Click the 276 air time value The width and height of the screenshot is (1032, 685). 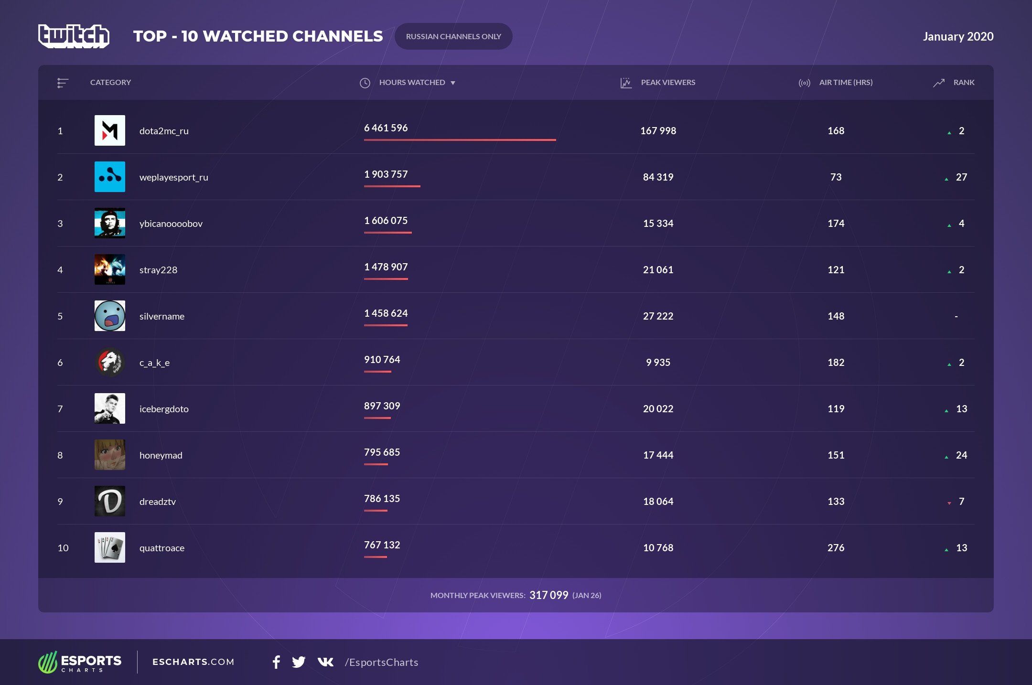coord(836,548)
